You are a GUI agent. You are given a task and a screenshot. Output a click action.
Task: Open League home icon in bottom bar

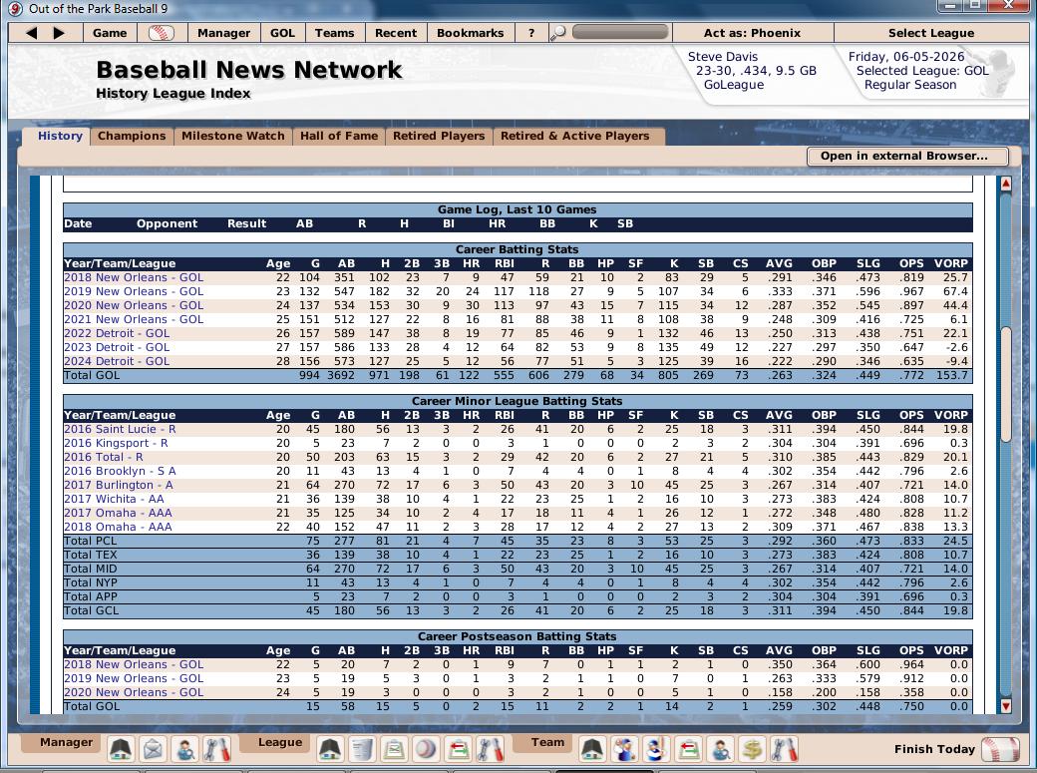click(330, 748)
